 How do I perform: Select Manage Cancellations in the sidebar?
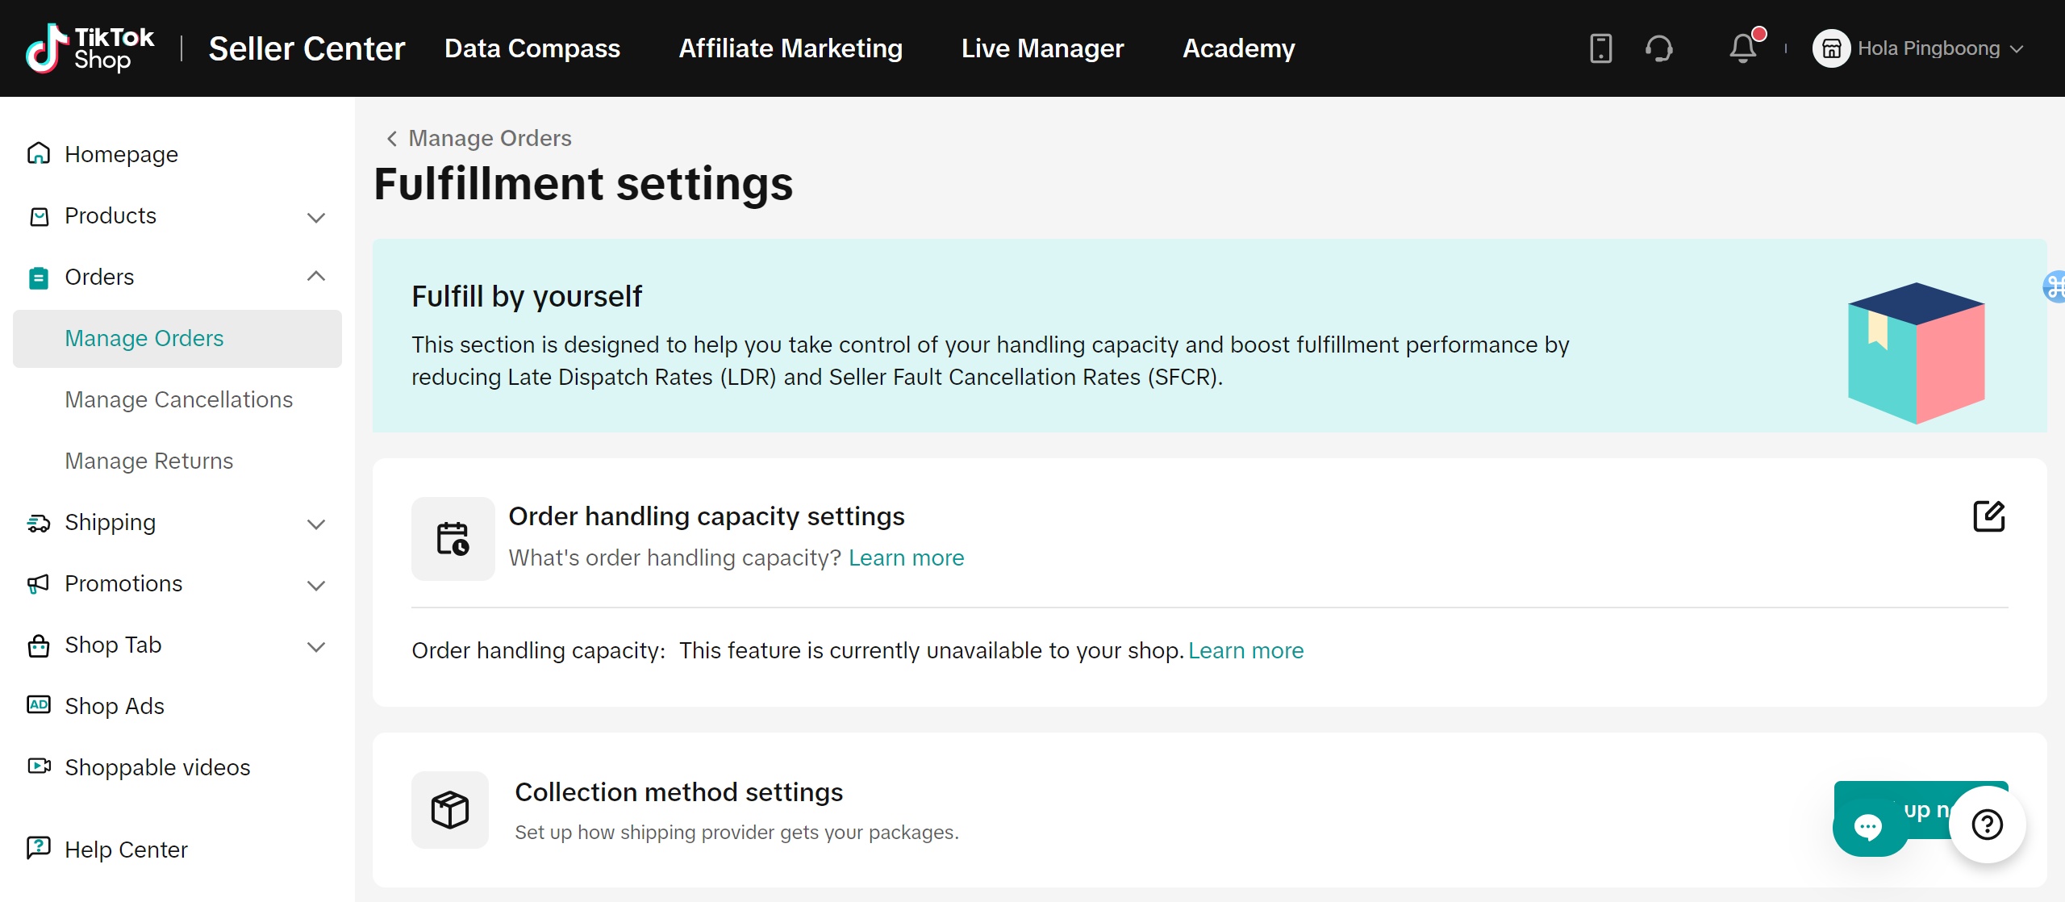(179, 399)
